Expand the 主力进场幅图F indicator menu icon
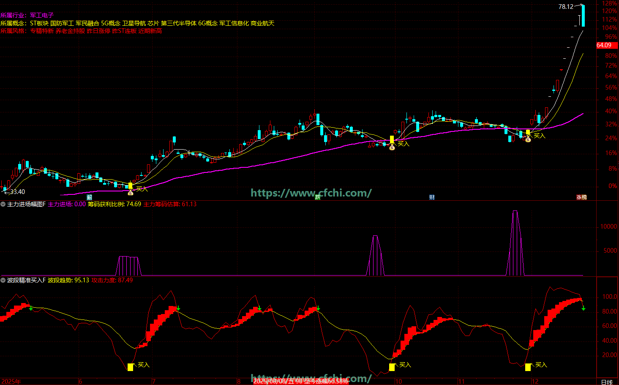 (3, 204)
